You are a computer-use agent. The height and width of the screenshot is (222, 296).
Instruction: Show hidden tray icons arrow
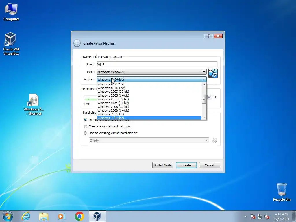(246, 217)
